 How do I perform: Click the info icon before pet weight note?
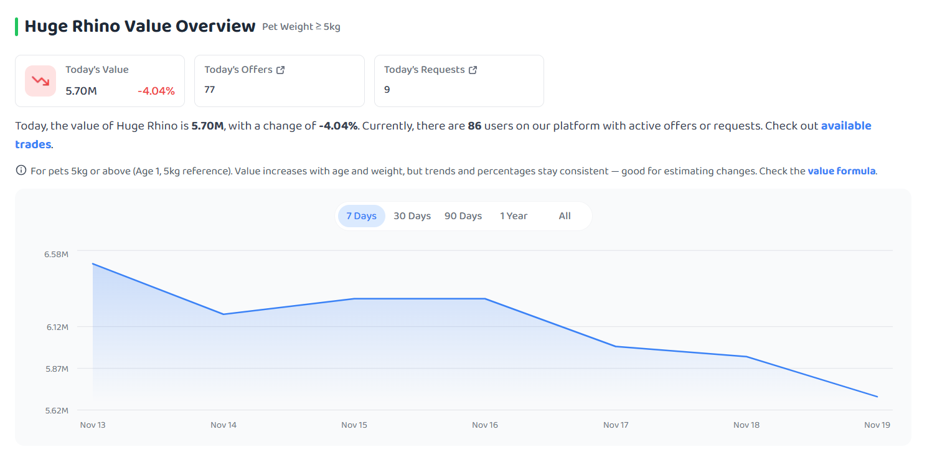click(x=21, y=171)
